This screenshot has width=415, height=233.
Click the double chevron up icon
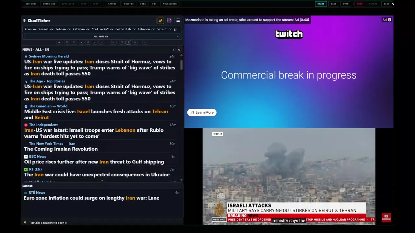click(x=88, y=42)
